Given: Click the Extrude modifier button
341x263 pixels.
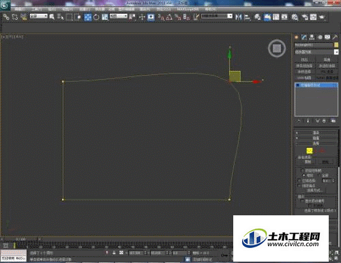Looking at the screenshot, I should 304,59.
